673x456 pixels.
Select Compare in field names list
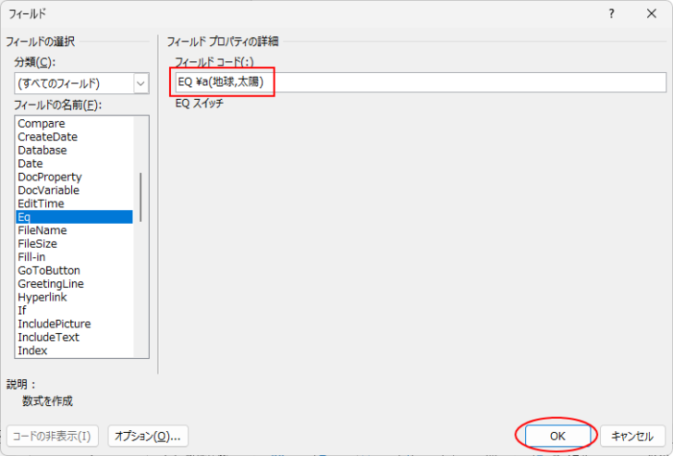[42, 123]
